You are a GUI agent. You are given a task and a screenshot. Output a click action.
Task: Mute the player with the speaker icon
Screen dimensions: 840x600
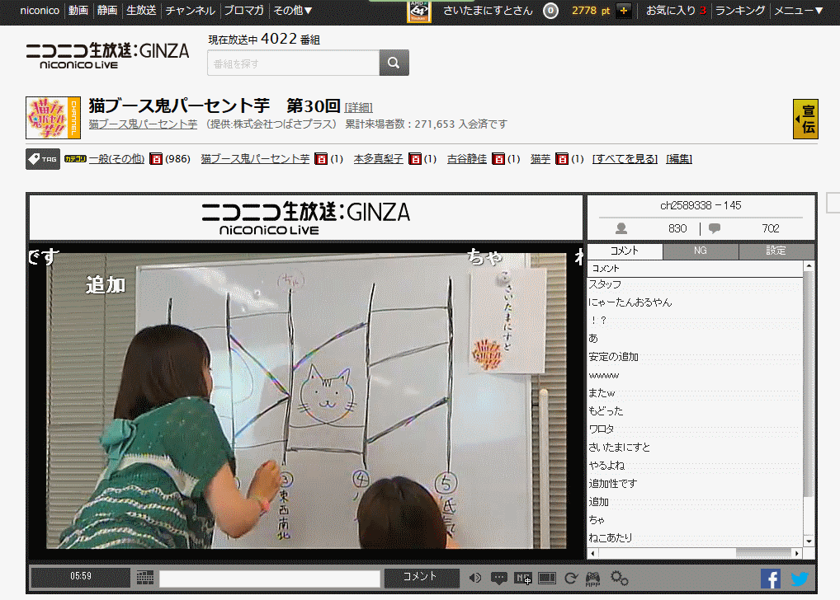point(474,578)
